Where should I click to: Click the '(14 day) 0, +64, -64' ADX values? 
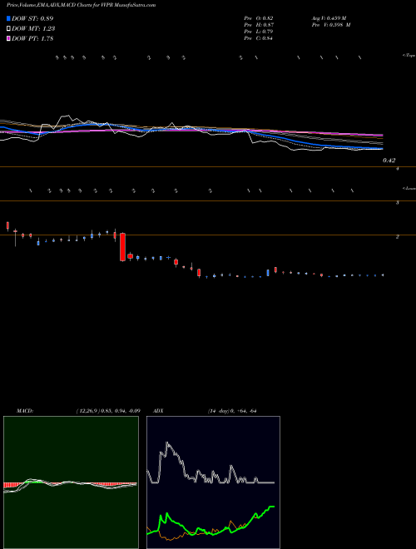point(232,411)
